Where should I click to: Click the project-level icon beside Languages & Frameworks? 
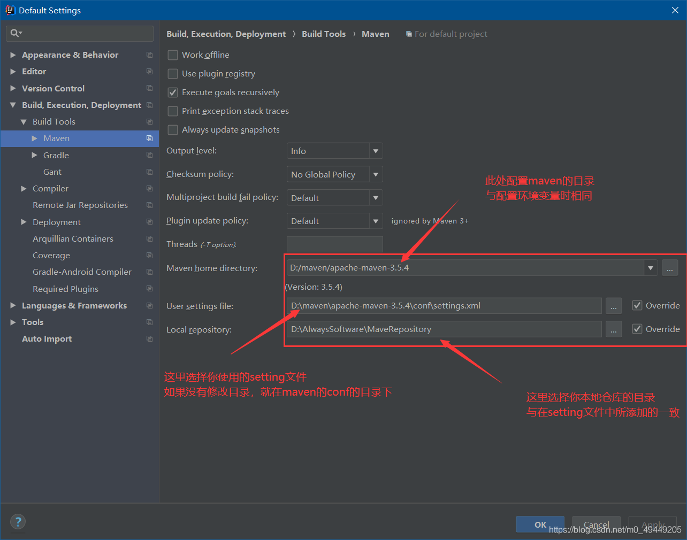pyautogui.click(x=149, y=306)
